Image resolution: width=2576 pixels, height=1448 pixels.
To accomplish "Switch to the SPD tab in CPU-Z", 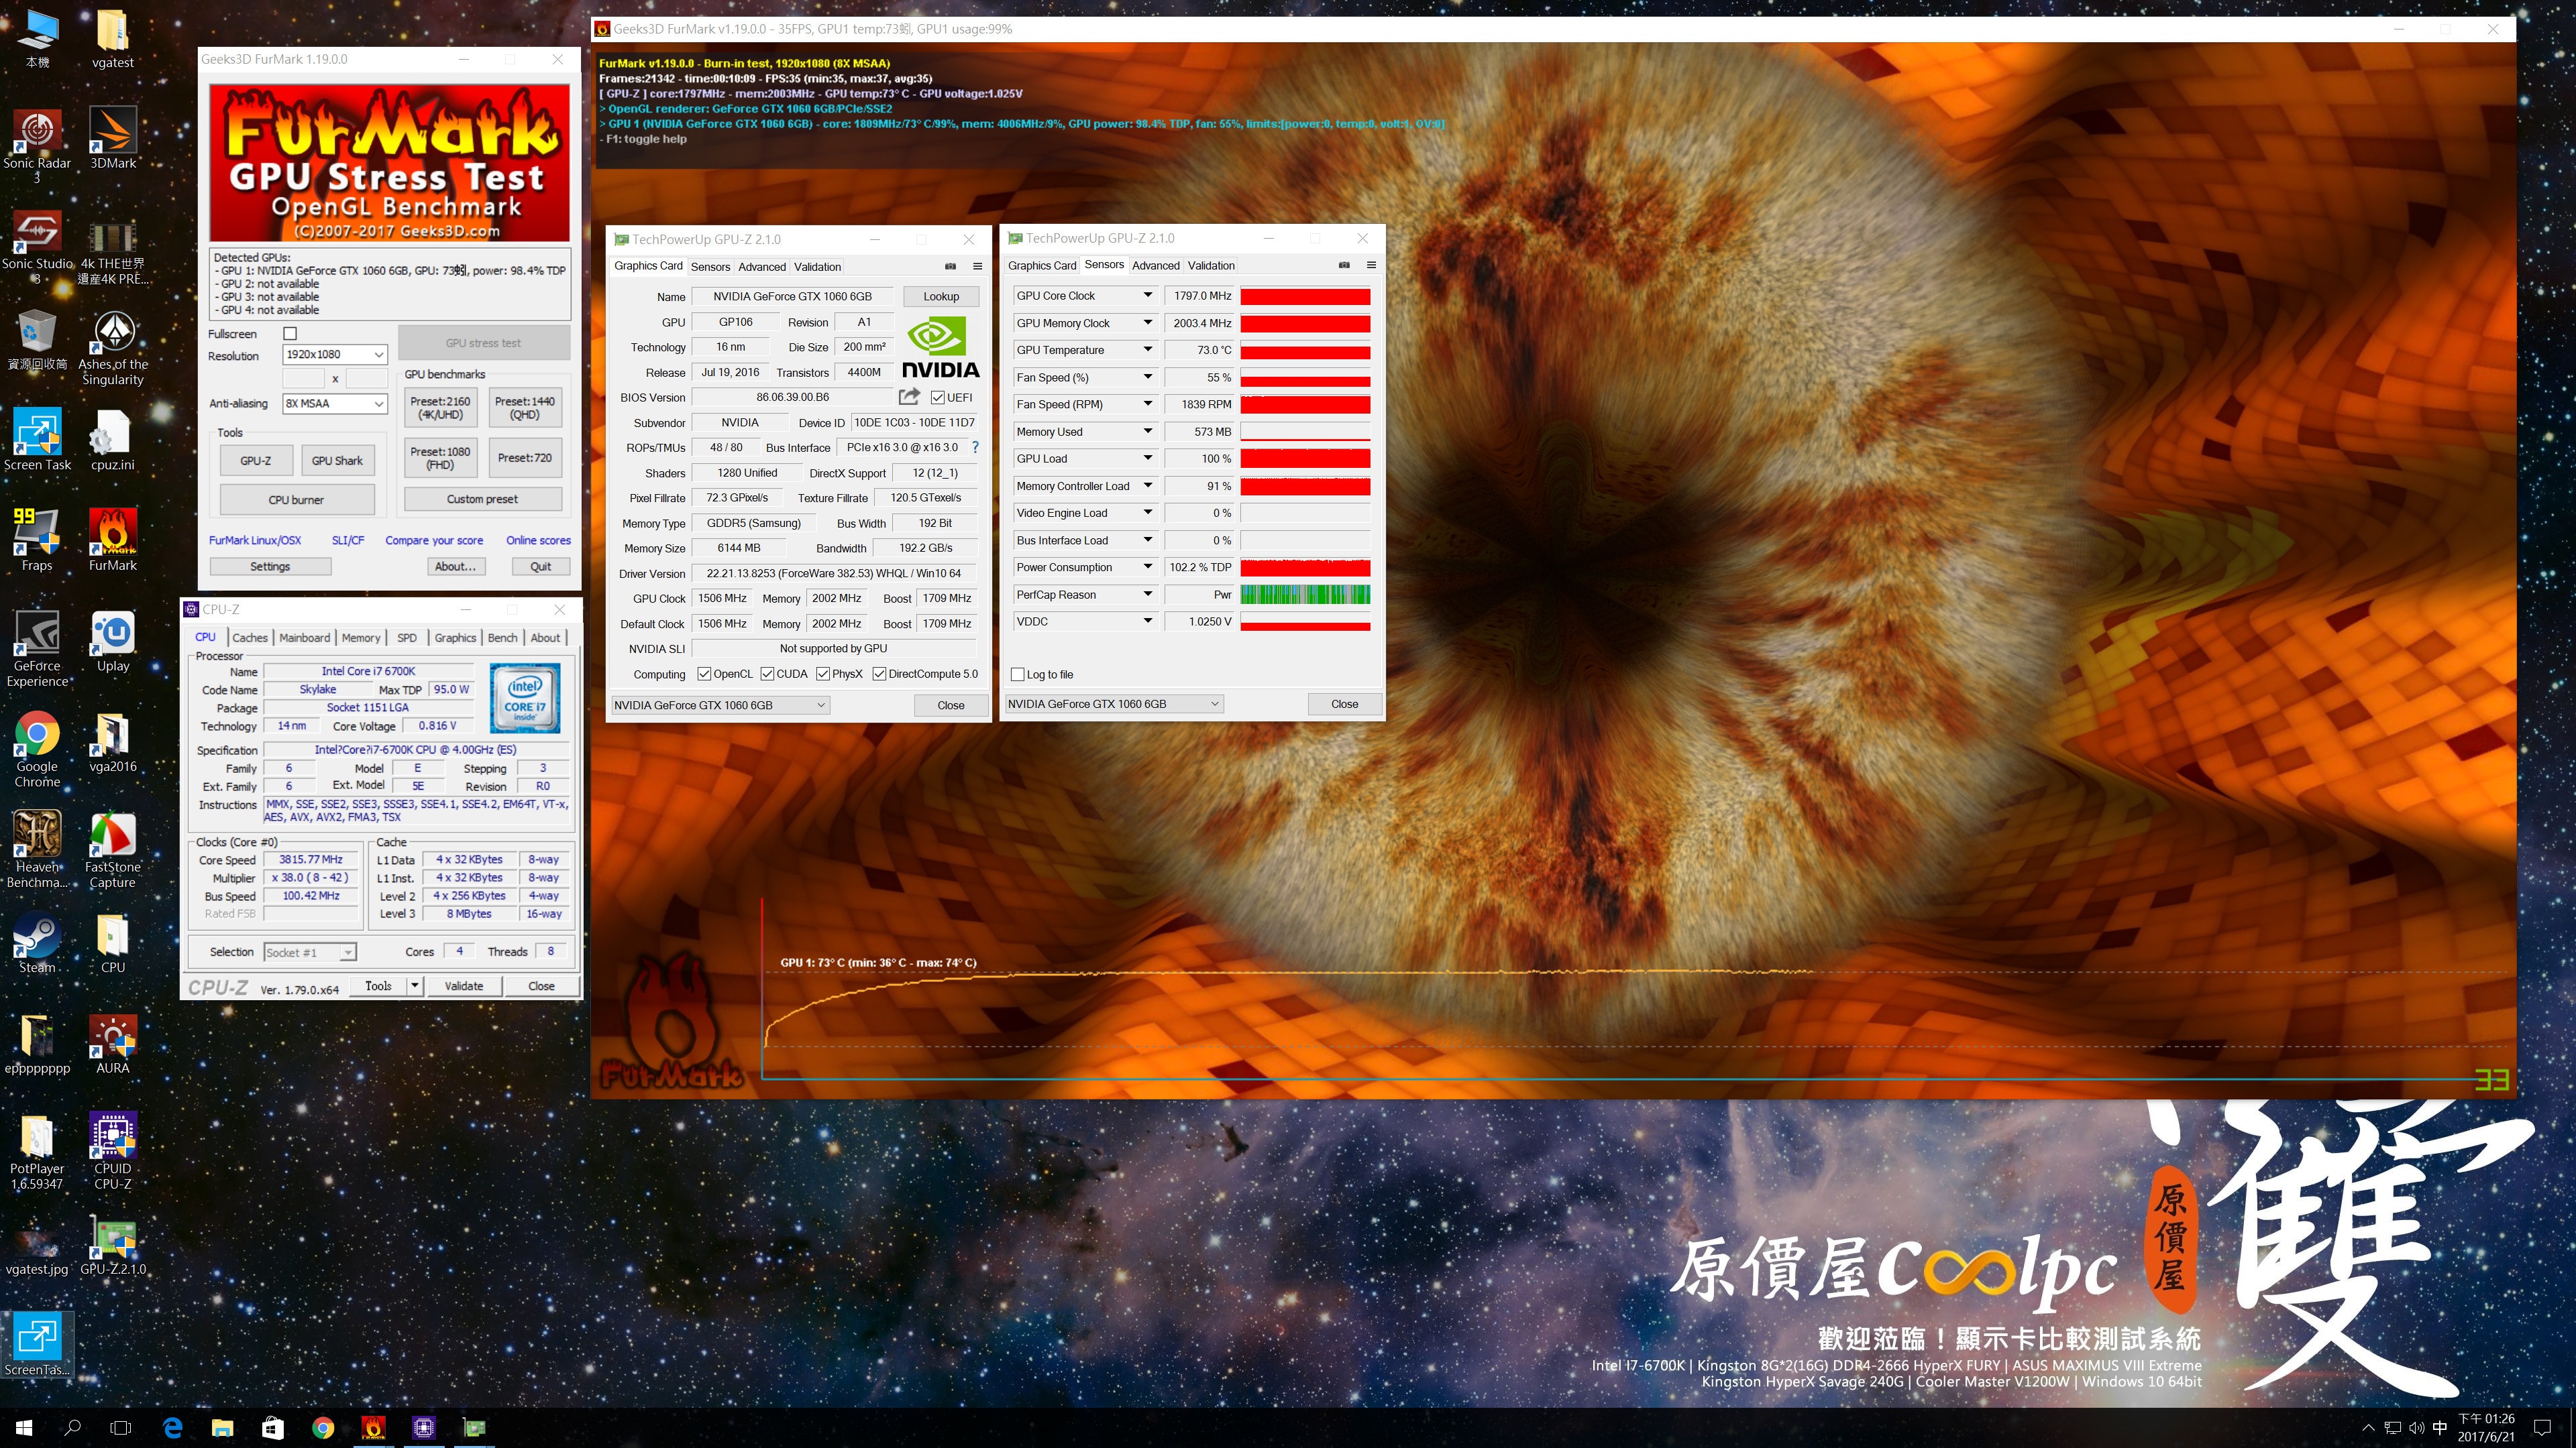I will [407, 638].
